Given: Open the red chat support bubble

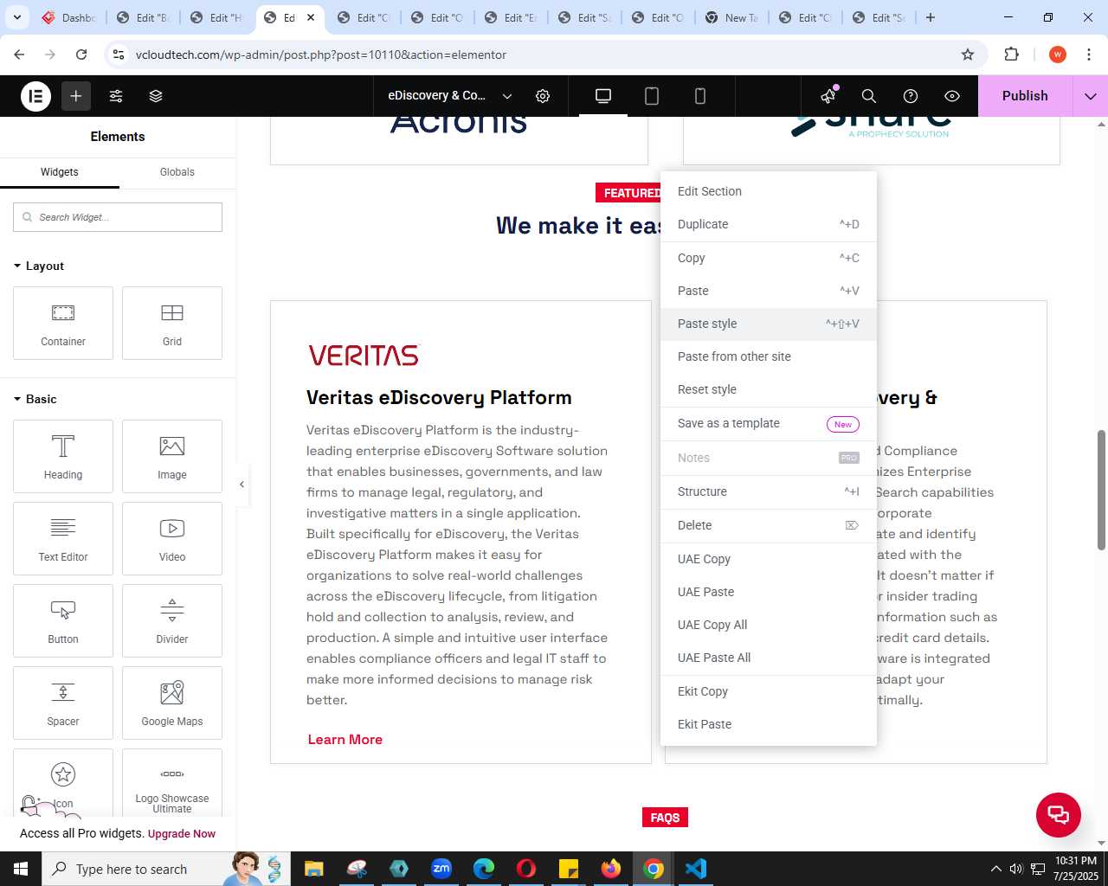Looking at the screenshot, I should [1059, 814].
